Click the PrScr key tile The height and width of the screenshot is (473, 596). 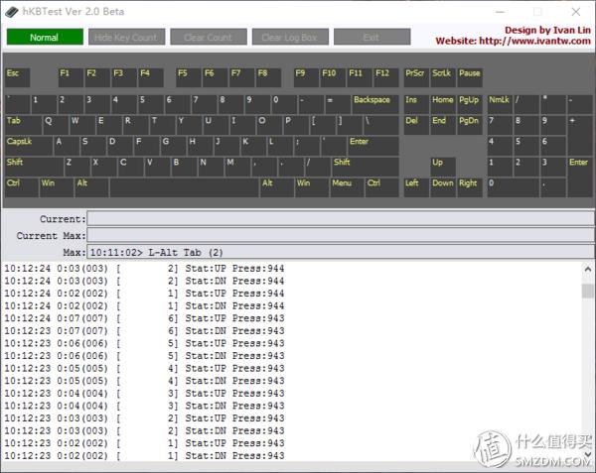pos(416,77)
